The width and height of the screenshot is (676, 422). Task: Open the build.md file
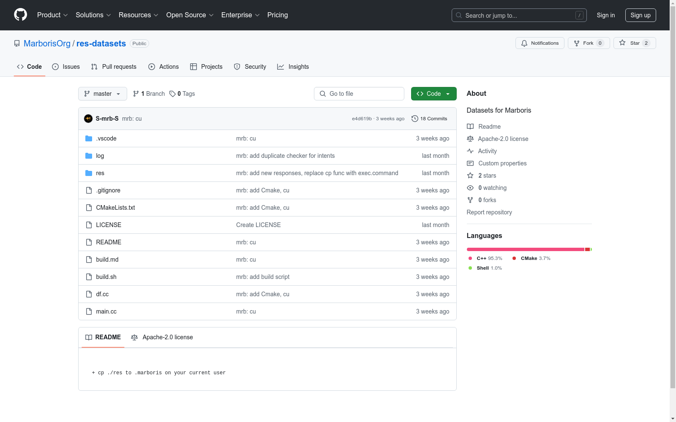point(107,260)
